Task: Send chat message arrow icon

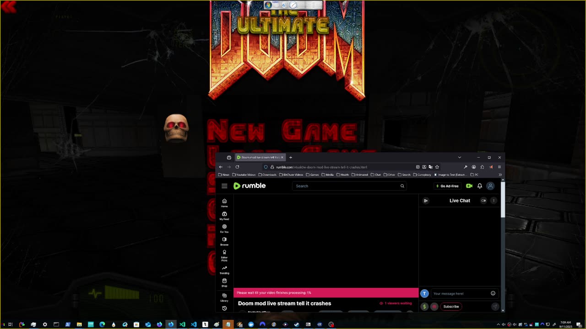Action: pyautogui.click(x=495, y=307)
